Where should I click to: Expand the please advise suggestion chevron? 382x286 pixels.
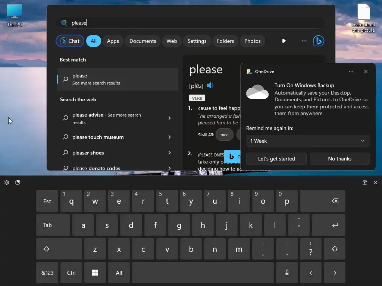click(169, 118)
